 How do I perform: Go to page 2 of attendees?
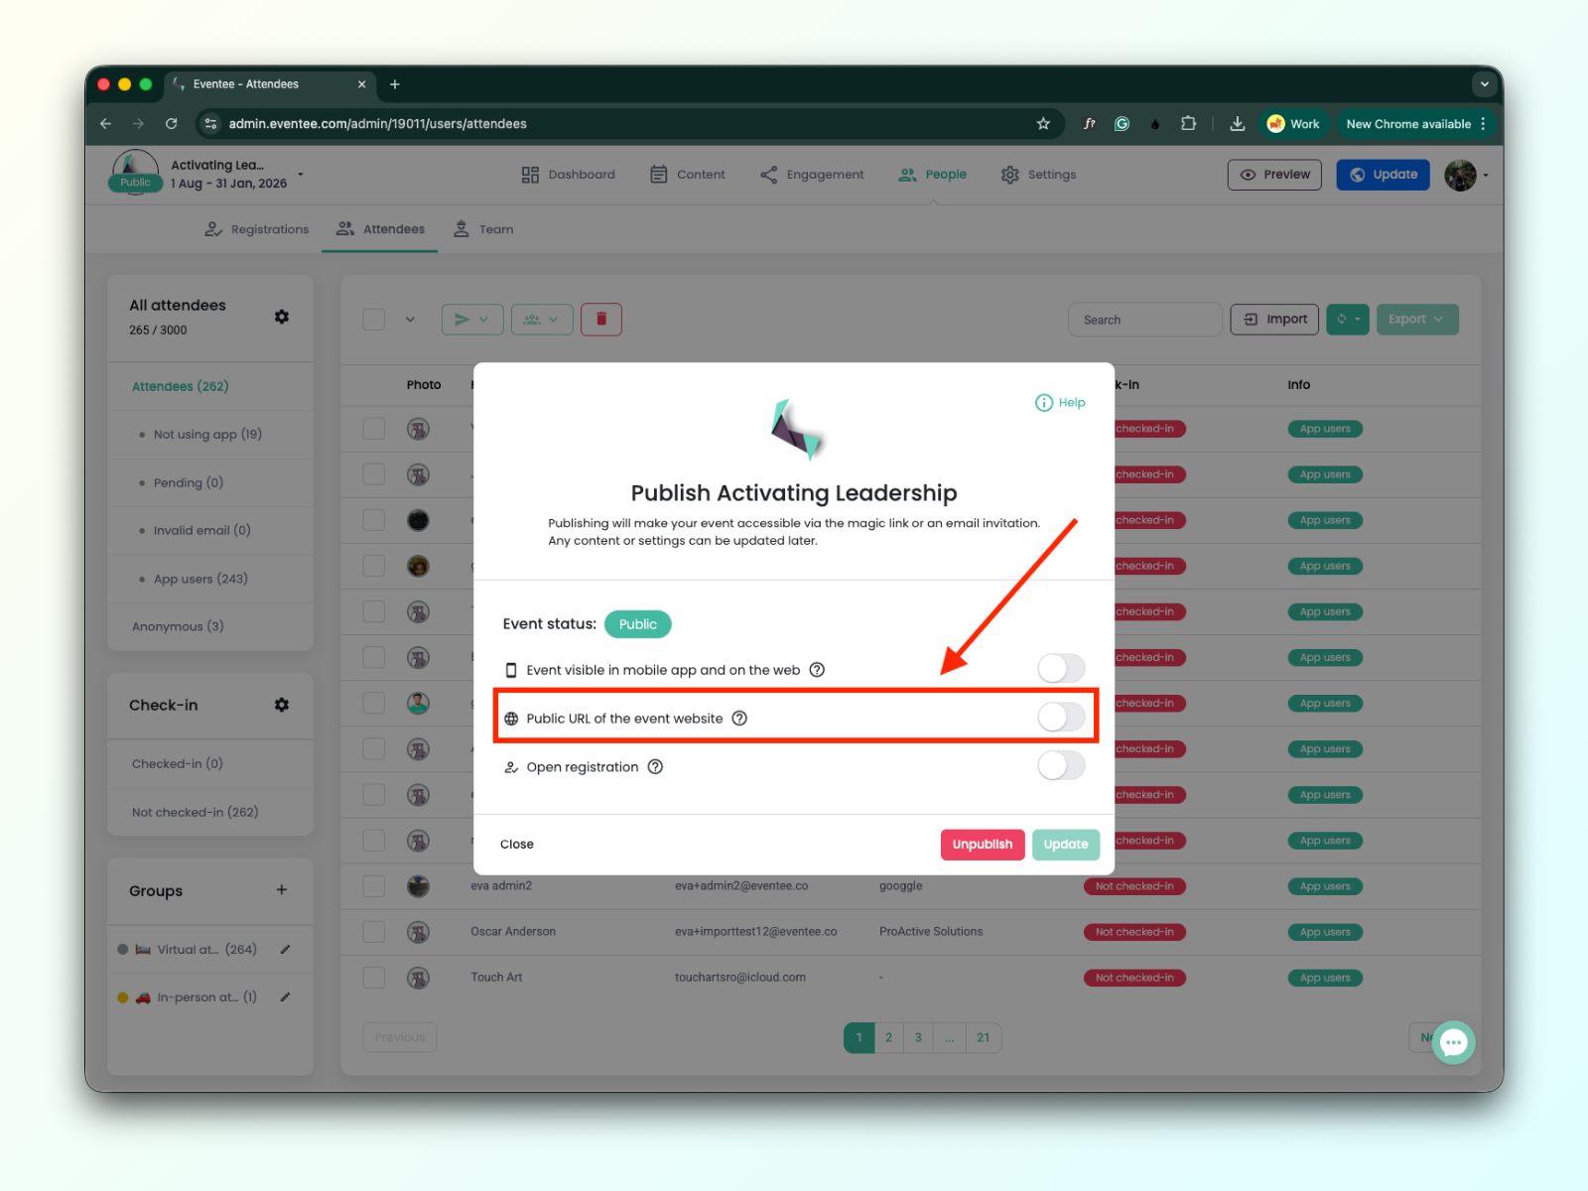[888, 1038]
